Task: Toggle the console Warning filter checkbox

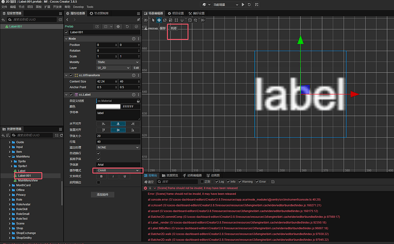Action: [240, 181]
